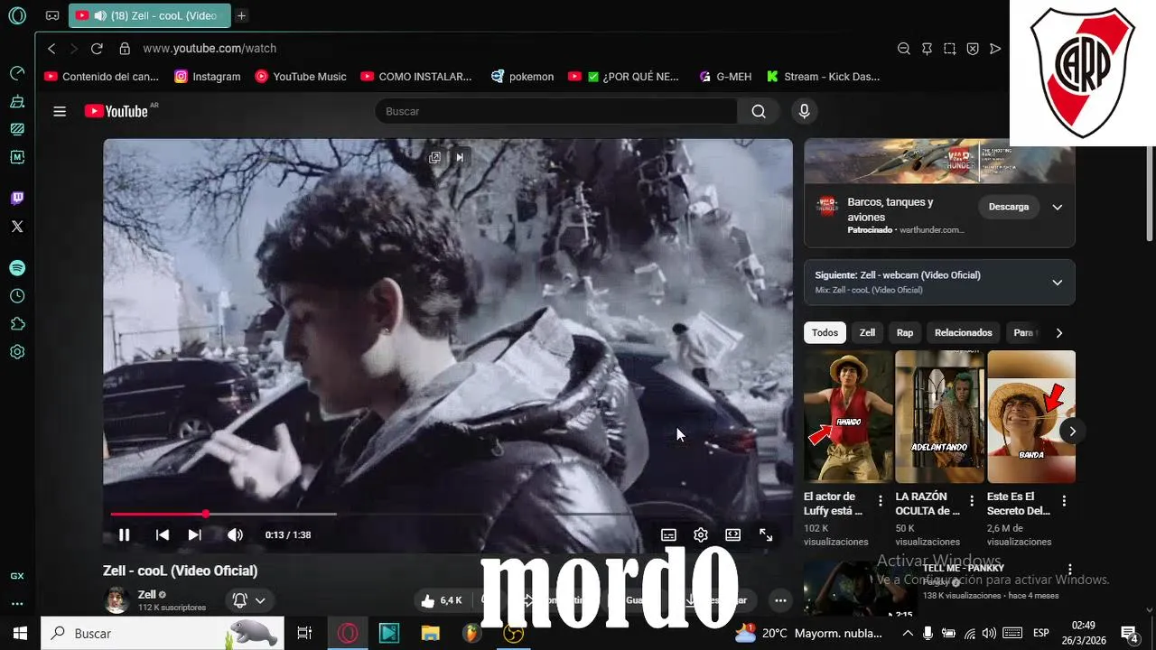Open YouTube Music bookmark
This screenshot has height=650, width=1156.
click(301, 77)
